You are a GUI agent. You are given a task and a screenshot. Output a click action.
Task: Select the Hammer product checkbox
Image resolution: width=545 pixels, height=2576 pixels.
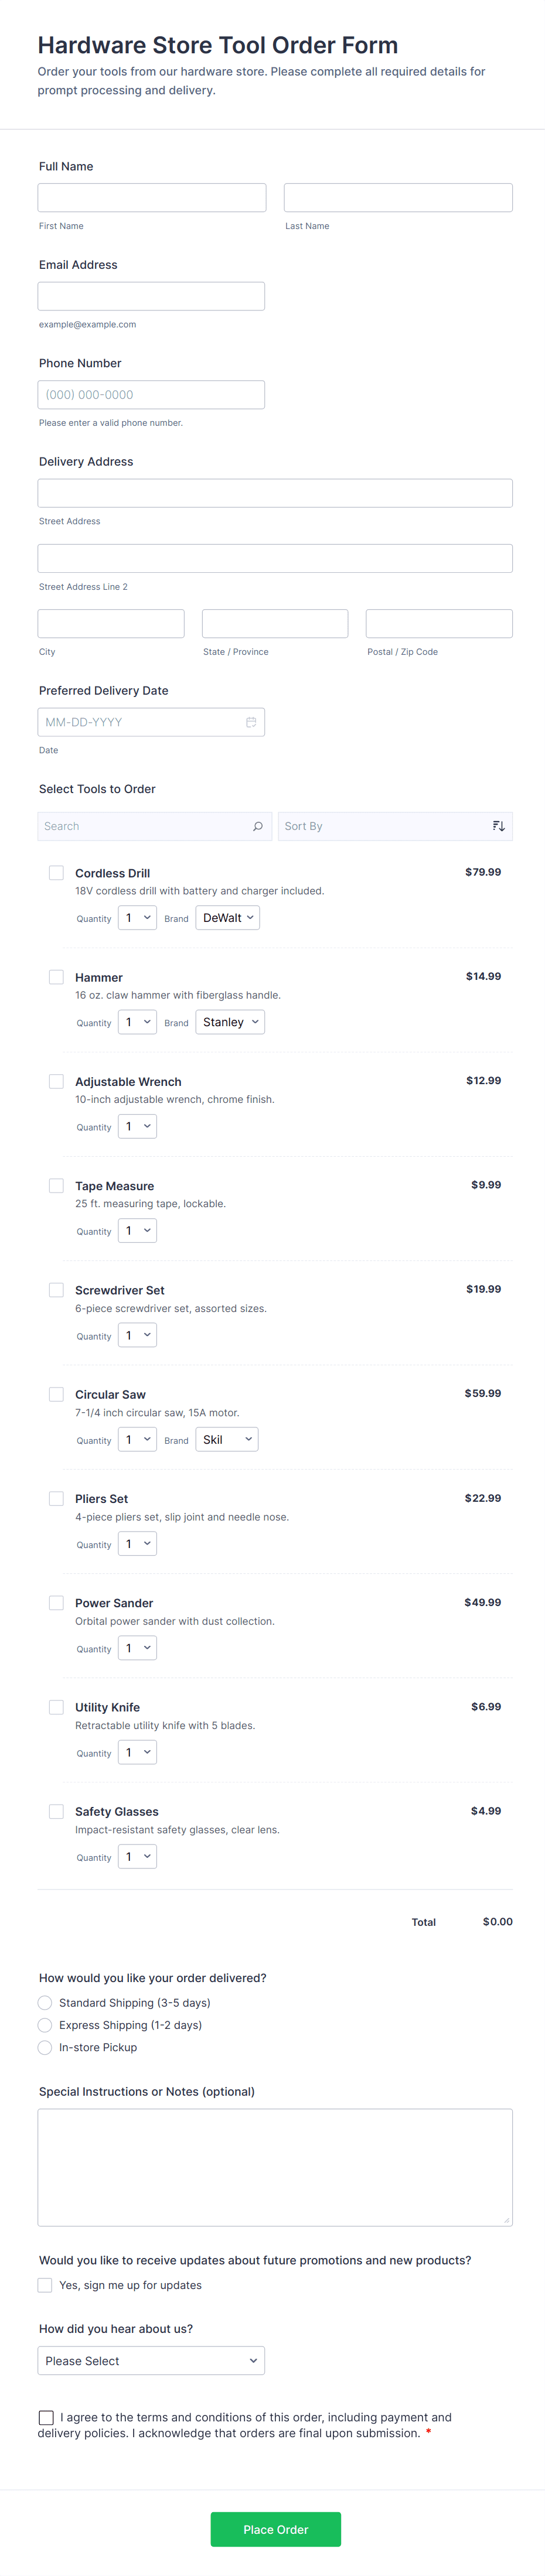pos(57,977)
